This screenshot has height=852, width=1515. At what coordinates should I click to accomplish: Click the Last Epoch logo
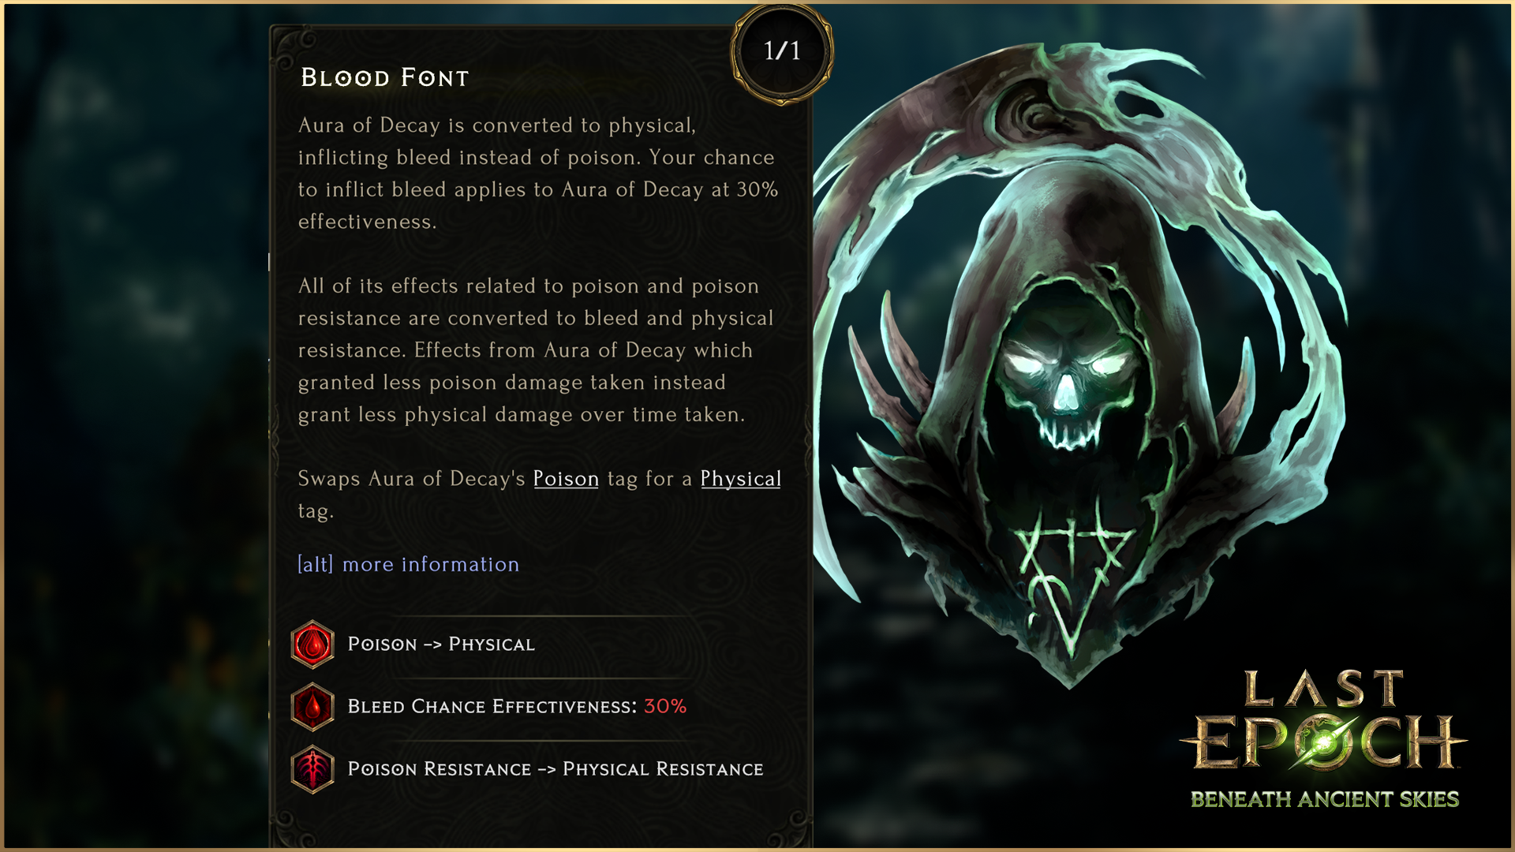click(x=1324, y=738)
